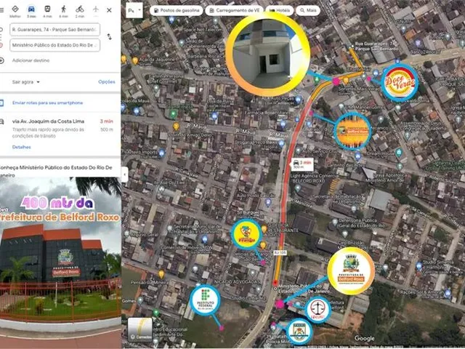
Task: Add a stop via Adicionar destino
Action: [x=31, y=60]
